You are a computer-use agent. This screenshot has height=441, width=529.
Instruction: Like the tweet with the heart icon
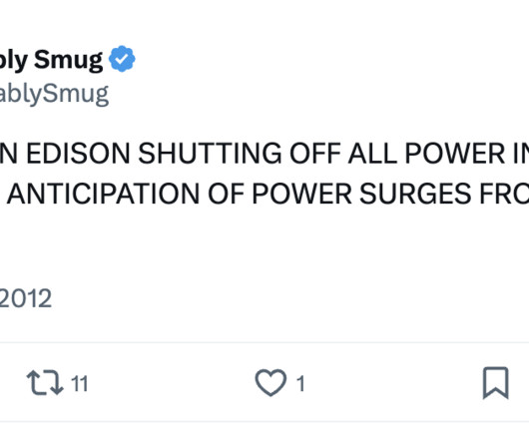click(x=270, y=383)
